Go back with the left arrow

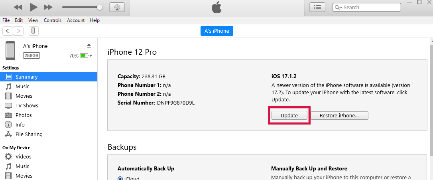point(8,31)
